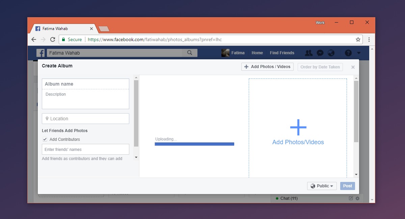Click Add Photos / Videos button
Viewport: 405px width, 219px height.
tap(267, 67)
